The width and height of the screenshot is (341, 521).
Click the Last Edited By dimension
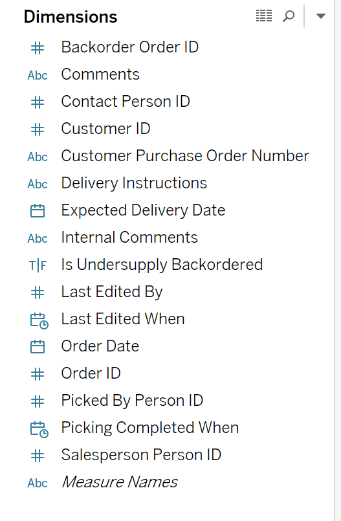pyautogui.click(x=111, y=292)
